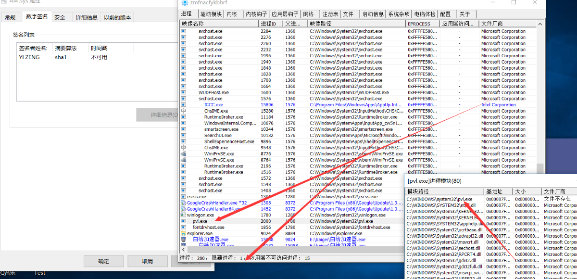
Task: Open the 安全 tab in properties dialog
Action: click(x=60, y=17)
